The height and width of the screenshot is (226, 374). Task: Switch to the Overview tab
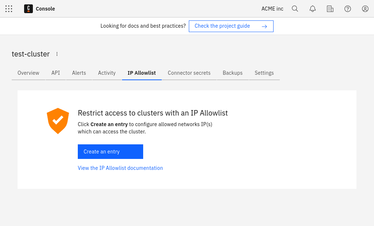pos(28,73)
